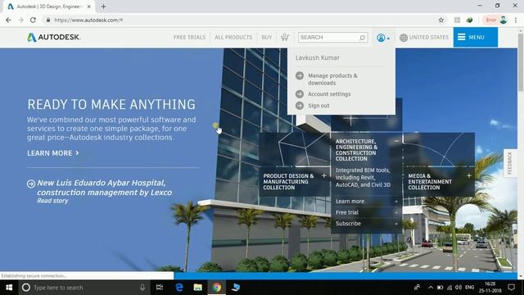Click the Cortana taskbar search box

click(84, 288)
